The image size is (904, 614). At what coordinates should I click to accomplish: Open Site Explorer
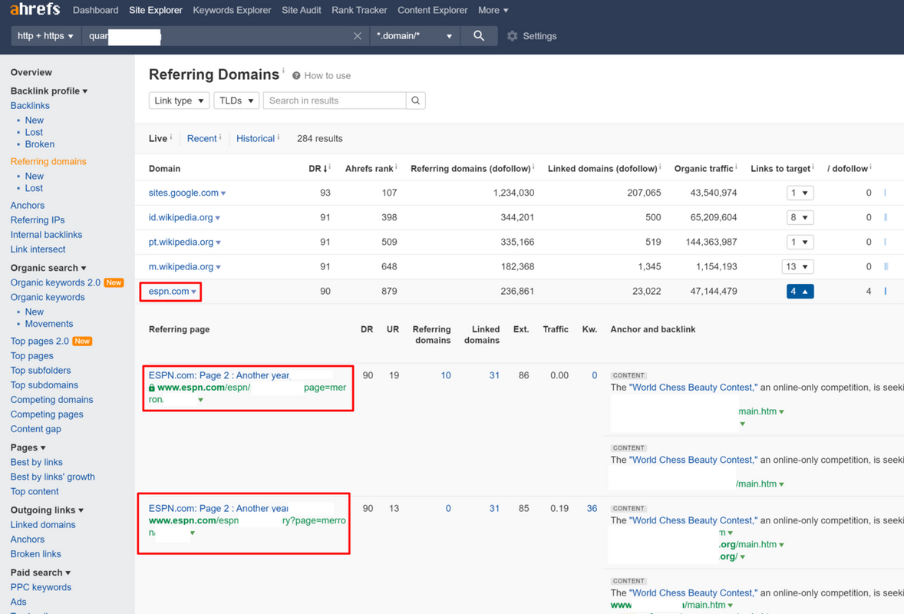156,10
